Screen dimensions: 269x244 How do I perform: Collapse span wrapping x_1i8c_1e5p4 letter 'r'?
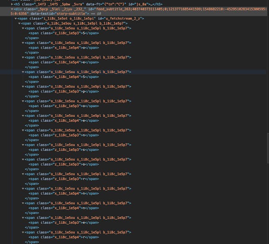[x=23, y=232]
